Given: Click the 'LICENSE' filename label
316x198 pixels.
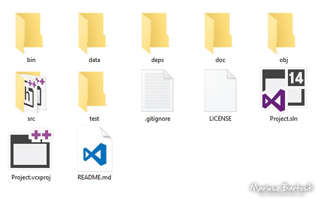Looking at the screenshot, I should pyautogui.click(x=220, y=118).
